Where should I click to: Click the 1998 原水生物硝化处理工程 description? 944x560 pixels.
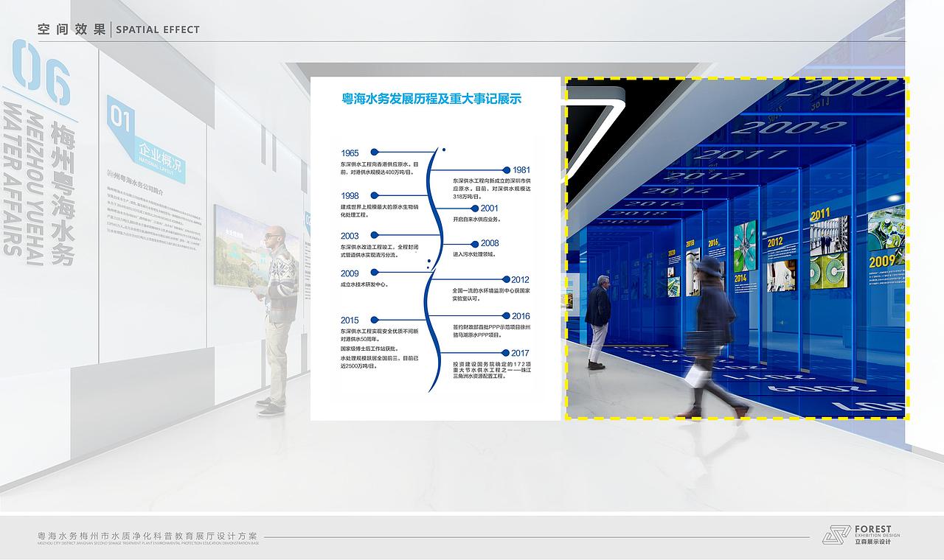pyautogui.click(x=379, y=211)
